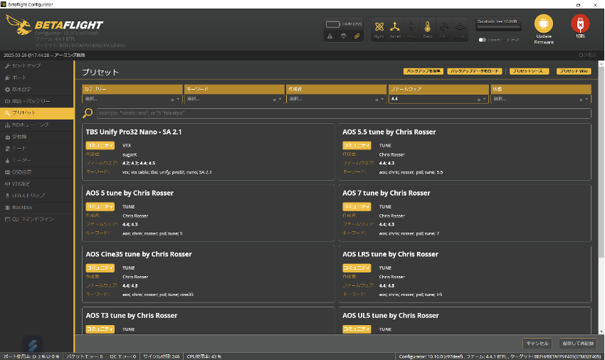This screenshot has width=605, height=360.
Task: Click the preset search text field
Action: (343, 113)
